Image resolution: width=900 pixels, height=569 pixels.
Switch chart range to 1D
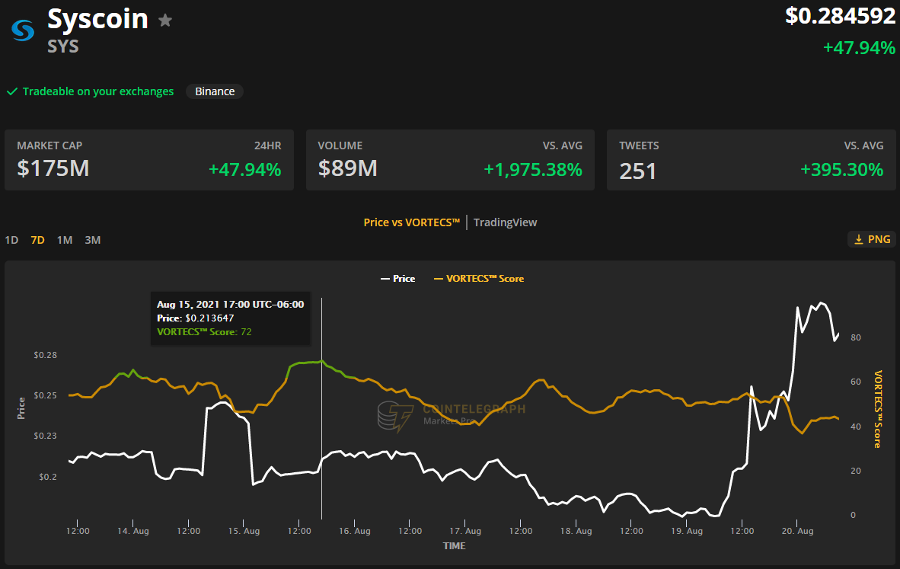pyautogui.click(x=11, y=240)
